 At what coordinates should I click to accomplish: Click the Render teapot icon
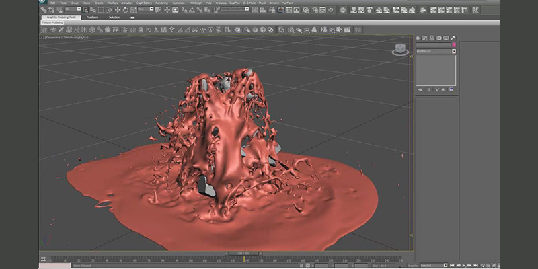click(x=331, y=10)
